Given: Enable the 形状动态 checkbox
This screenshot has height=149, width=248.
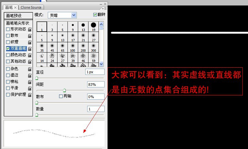Looking at the screenshot, I should 8,29.
